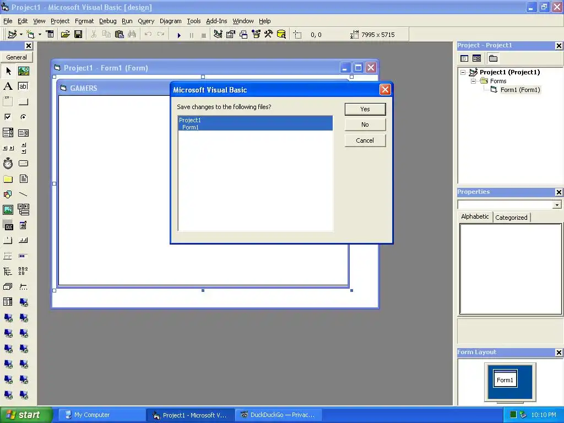Select Form1 (Form1) in the project tree
The height and width of the screenshot is (423, 564).
pyautogui.click(x=520, y=90)
